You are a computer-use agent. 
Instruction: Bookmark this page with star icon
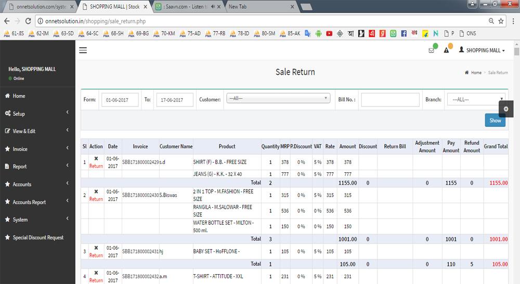tap(501, 21)
